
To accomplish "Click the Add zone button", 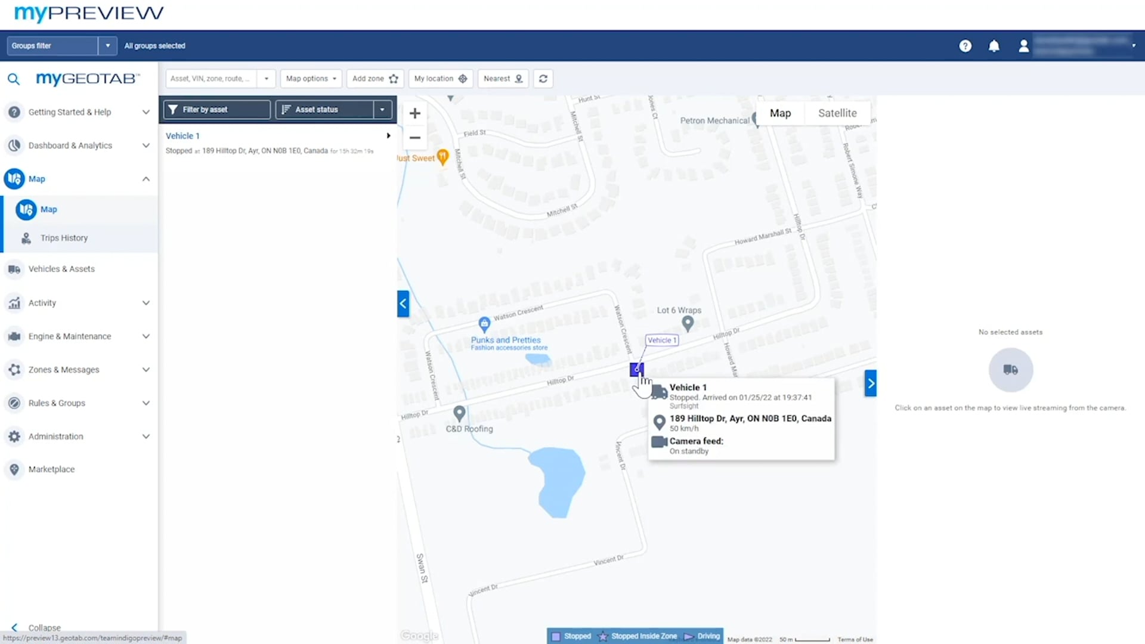I will (x=375, y=79).
